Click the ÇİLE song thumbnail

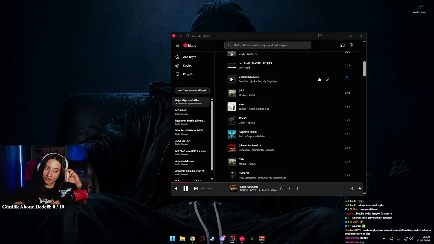[x=232, y=93]
